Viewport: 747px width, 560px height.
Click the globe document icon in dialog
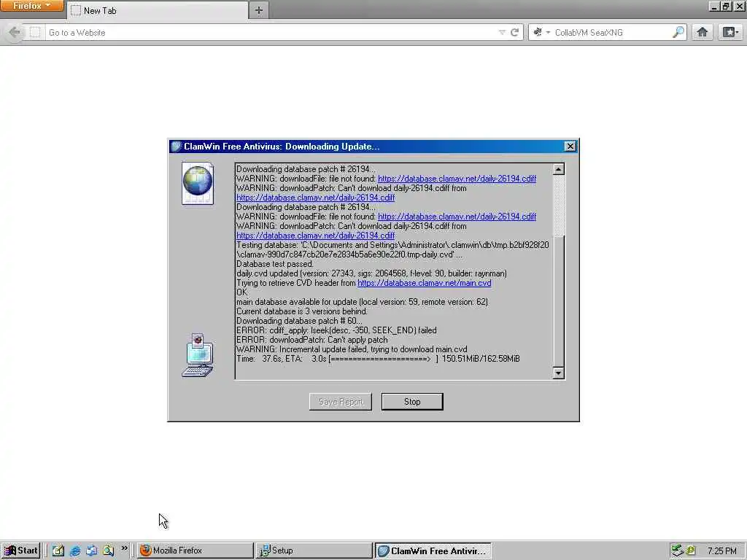pos(198,183)
